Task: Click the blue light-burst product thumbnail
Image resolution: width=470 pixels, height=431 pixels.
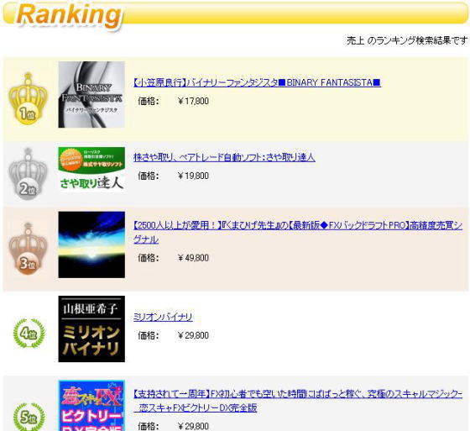Action: pyautogui.click(x=91, y=244)
